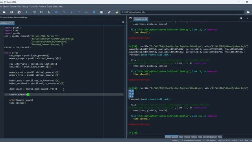252x142 pixels.
Task: Click the 'print(memory_usage)' line
Action: pyautogui.click(x=21, y=100)
